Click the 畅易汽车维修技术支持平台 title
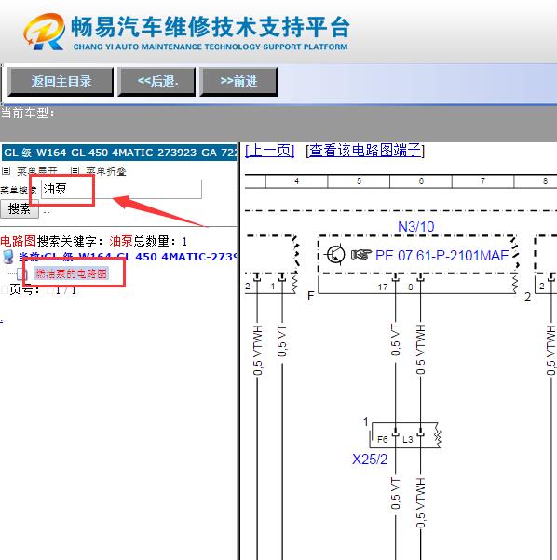The image size is (557, 560). 211,27
